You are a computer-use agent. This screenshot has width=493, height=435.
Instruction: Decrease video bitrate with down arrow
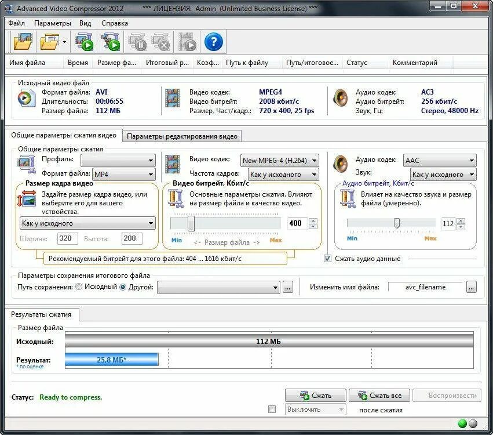pos(313,226)
